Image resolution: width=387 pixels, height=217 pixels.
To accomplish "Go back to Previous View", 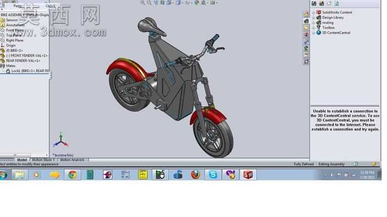I will click(x=156, y=2).
